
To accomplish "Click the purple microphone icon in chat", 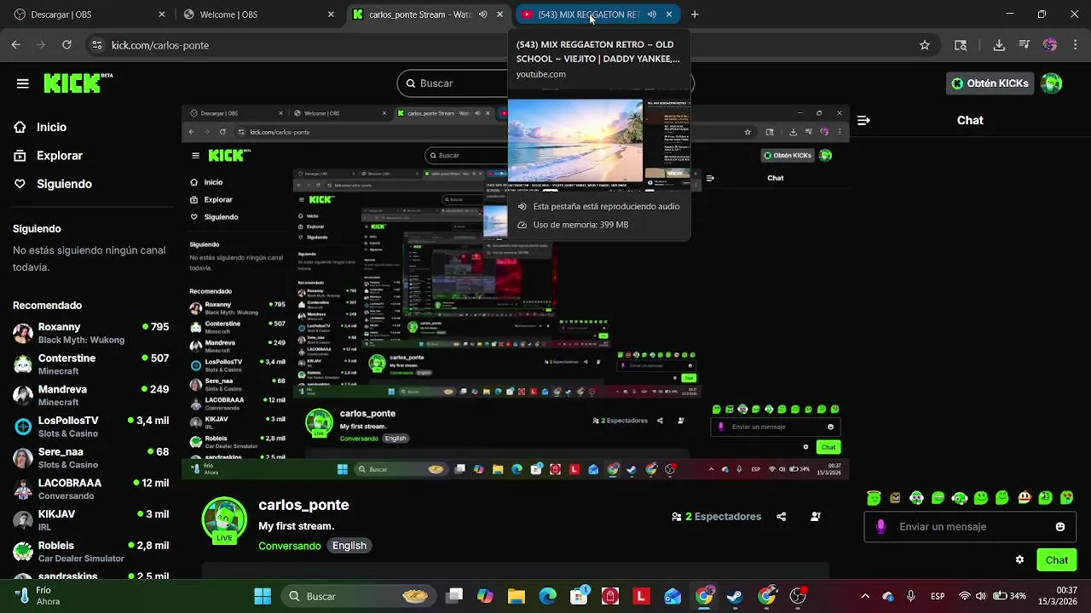I will click(x=880, y=527).
